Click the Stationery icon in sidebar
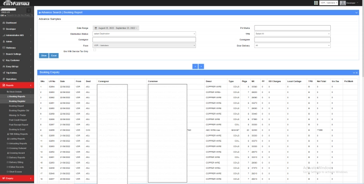Image resolution: width=364 pixels, height=184 pixels. 3,48
